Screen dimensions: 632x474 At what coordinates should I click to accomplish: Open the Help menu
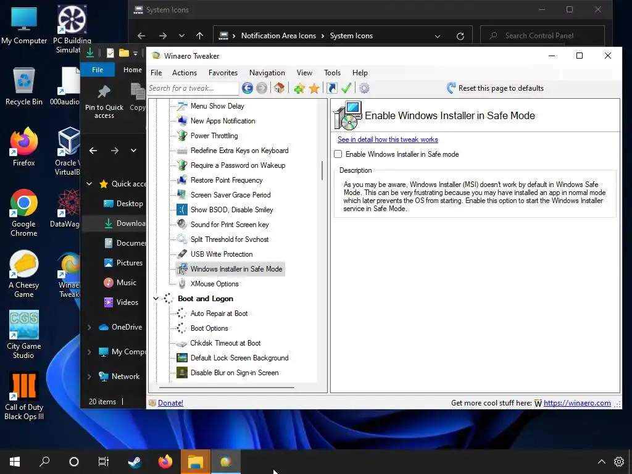tap(360, 73)
